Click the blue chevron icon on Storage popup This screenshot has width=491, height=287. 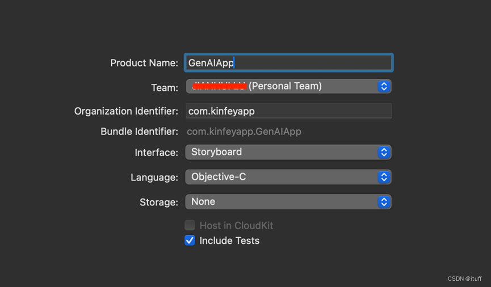(x=384, y=201)
